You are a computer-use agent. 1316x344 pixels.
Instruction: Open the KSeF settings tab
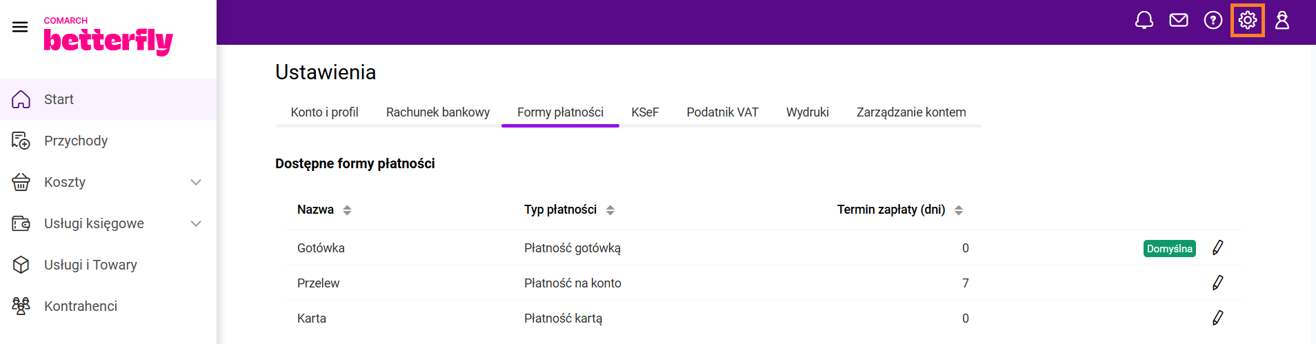pos(645,112)
